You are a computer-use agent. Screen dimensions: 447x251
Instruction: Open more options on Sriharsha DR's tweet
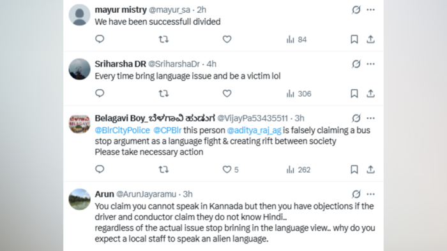click(x=370, y=64)
